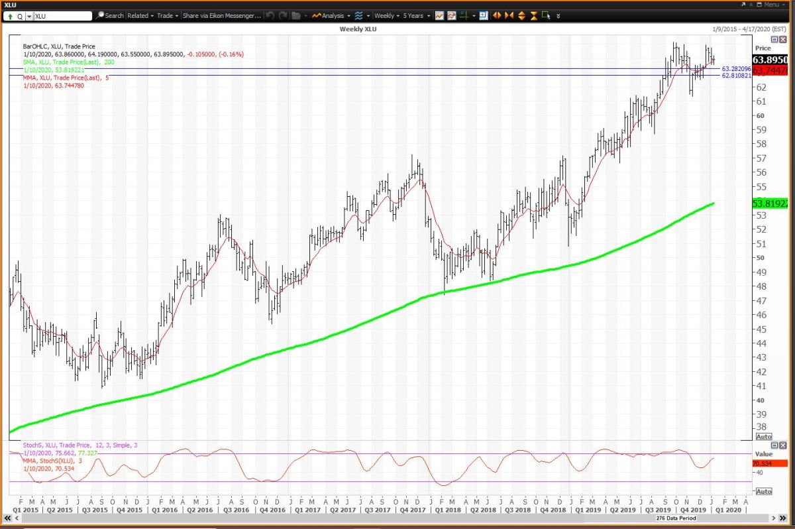This screenshot has width=795, height=529.
Task: Click the green crosshair cursor icon
Action: [x=464, y=15]
